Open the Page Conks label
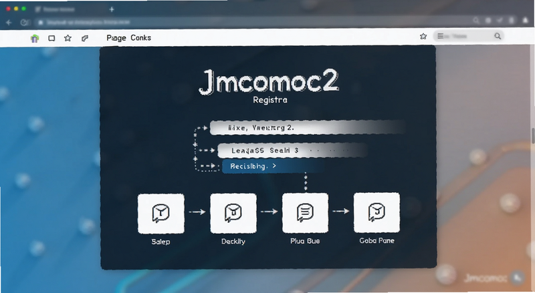The image size is (535, 293). coord(128,38)
